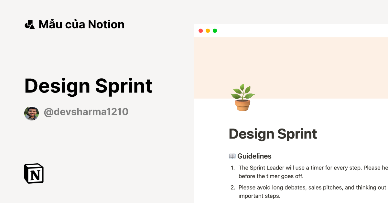
Task: Click the Notion logo icon at bottom left
Action: coord(34,174)
